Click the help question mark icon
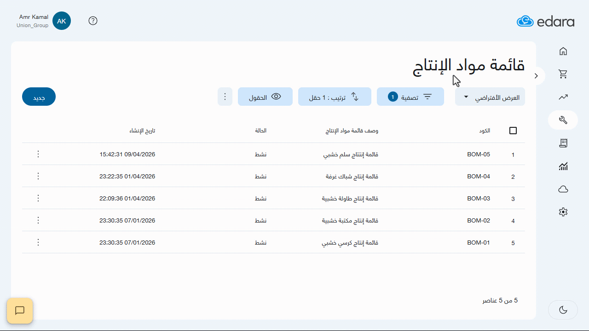Viewport: 589px width, 331px height. [93, 21]
